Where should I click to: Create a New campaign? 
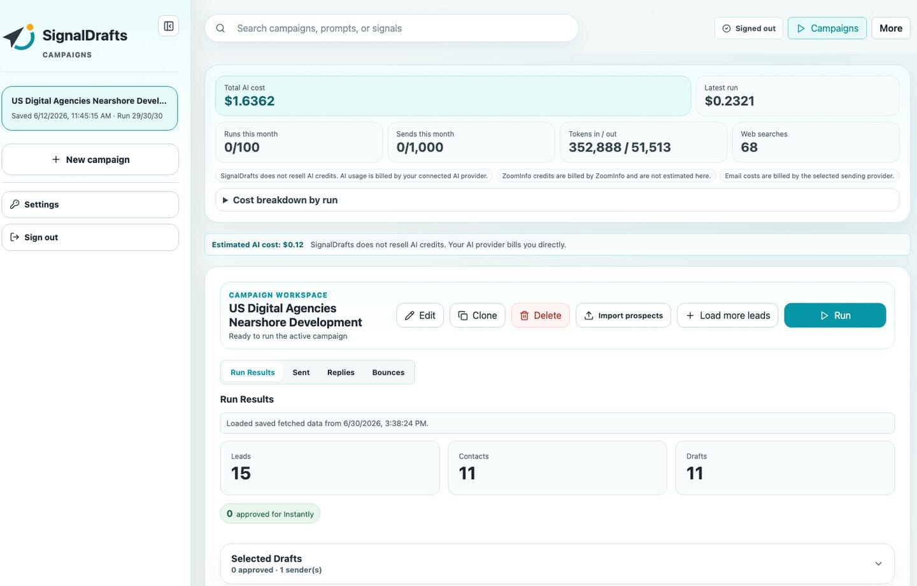[90, 159]
